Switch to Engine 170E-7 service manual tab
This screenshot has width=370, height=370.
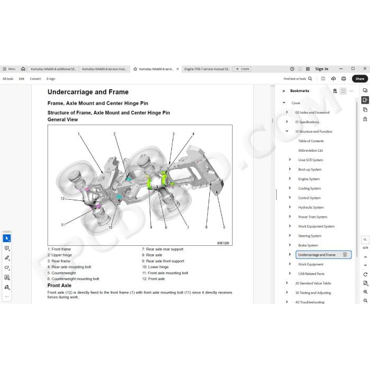(207, 69)
